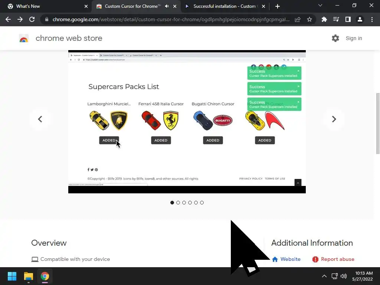The width and height of the screenshot is (380, 285).
Task: Select the third carousel dot
Action: pyautogui.click(x=184, y=203)
